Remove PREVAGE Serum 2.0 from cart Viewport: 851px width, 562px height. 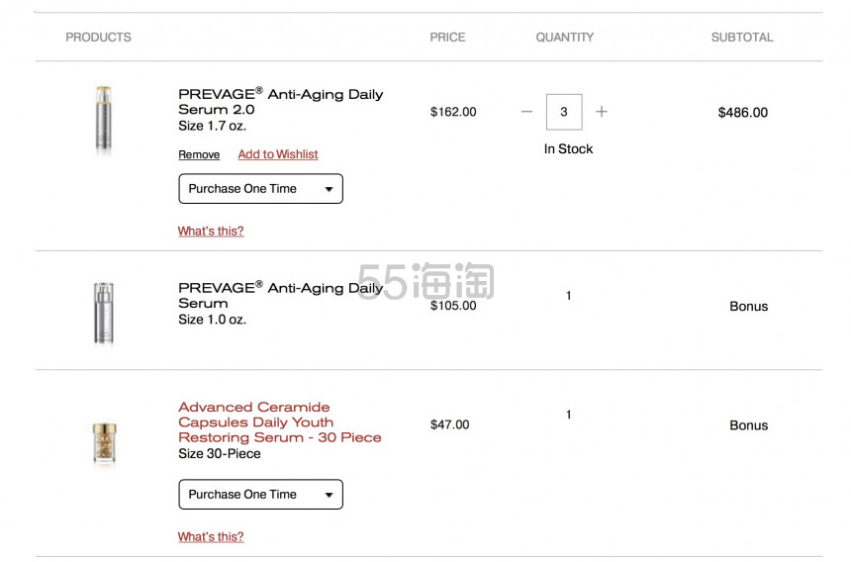pos(199,154)
